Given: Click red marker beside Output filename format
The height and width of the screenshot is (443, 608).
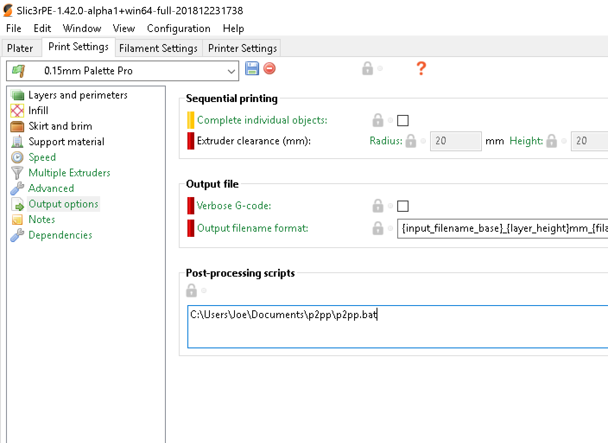Looking at the screenshot, I should [191, 228].
